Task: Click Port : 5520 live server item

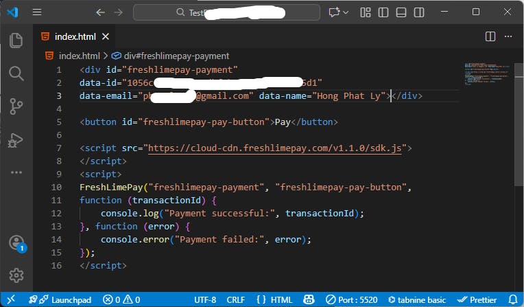Action: [352, 299]
